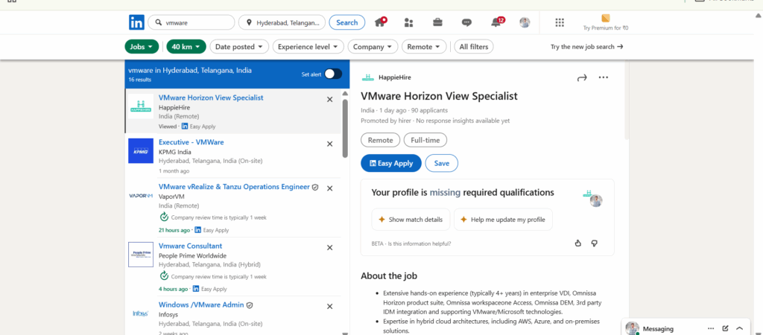Open the Jobs filter dropdown
Viewport: 763px width, 335px height.
coord(142,47)
